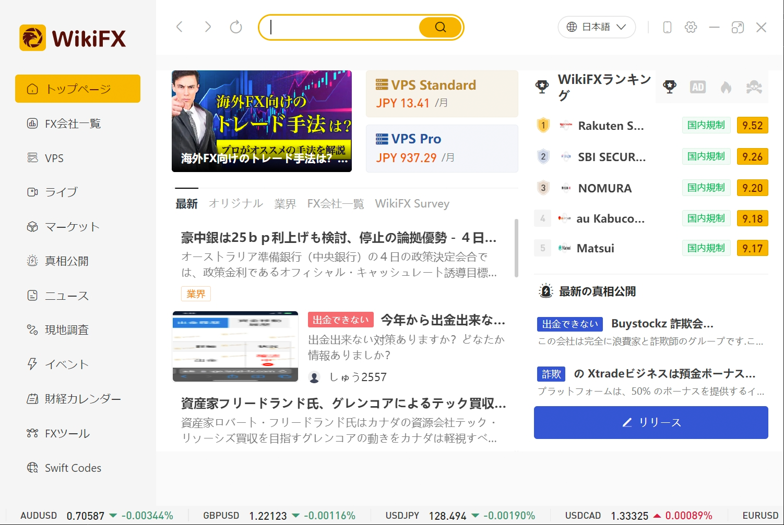Open Matsui ranking entry
Screen dimensions: 784x525
point(596,249)
